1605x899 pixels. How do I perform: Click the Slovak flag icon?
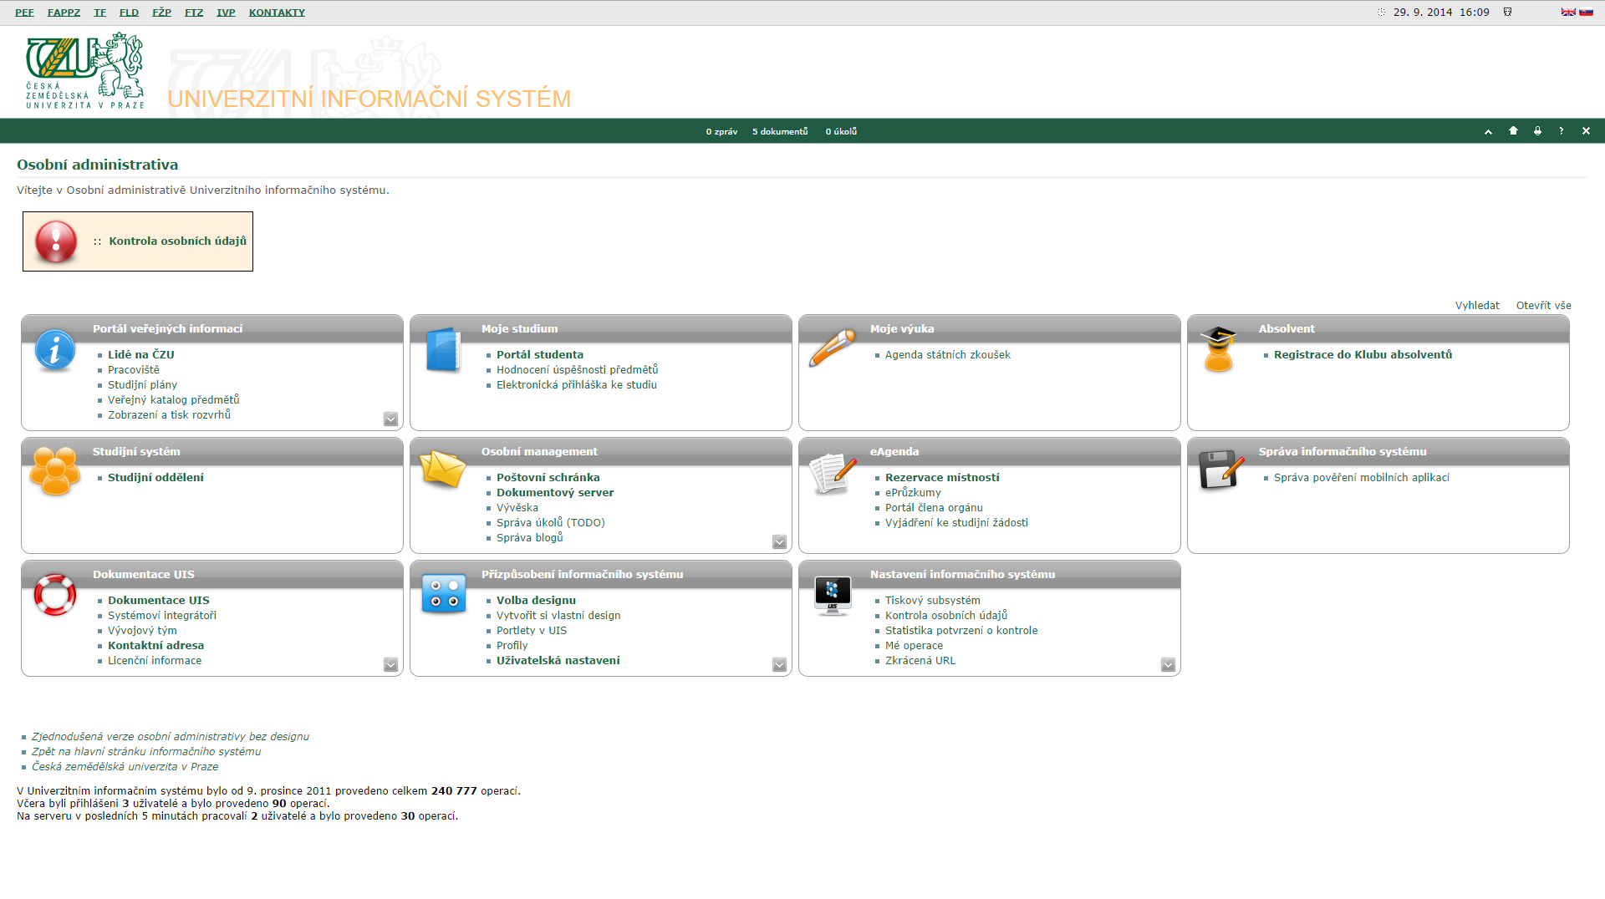coord(1586,13)
